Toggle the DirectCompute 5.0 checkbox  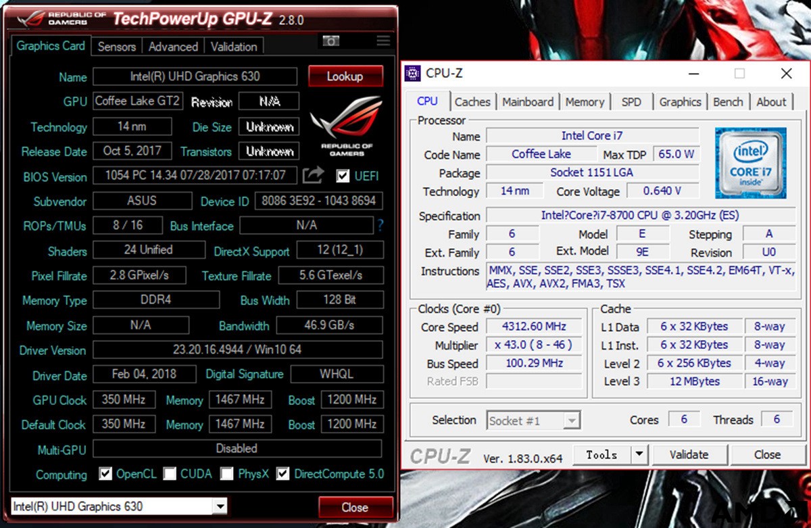click(282, 473)
